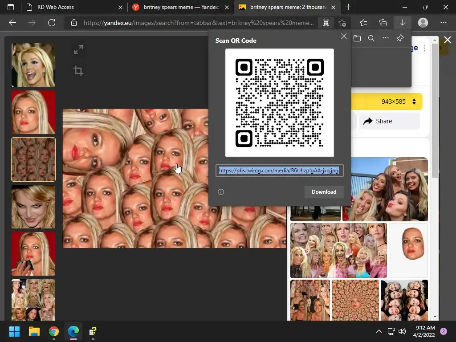Screen dimensions: 456x342
Task: Open the QR code generator icon in address bar
Action: (x=326, y=23)
